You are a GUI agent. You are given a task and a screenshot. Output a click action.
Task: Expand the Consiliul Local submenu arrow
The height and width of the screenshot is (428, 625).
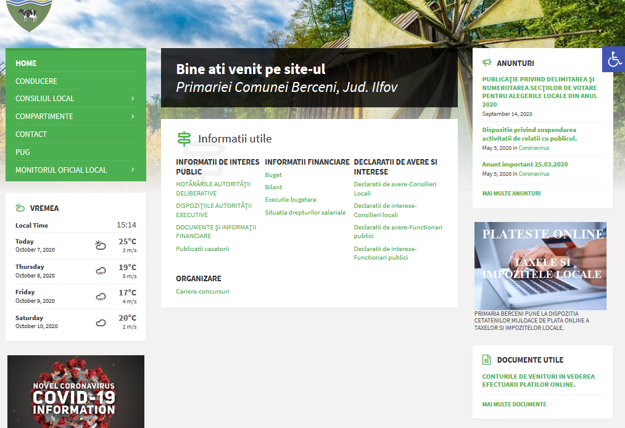[x=133, y=99]
